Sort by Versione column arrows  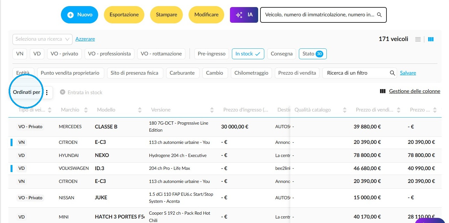click(x=212, y=110)
